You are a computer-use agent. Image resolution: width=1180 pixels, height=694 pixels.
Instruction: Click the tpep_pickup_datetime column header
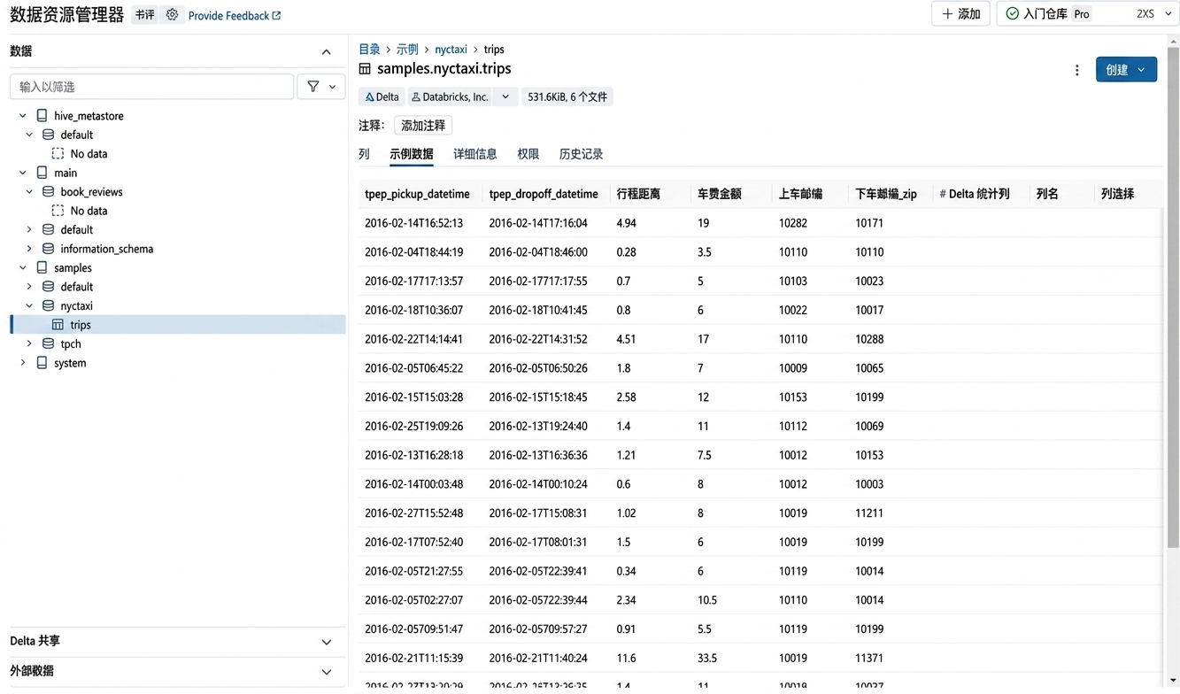[x=417, y=194]
